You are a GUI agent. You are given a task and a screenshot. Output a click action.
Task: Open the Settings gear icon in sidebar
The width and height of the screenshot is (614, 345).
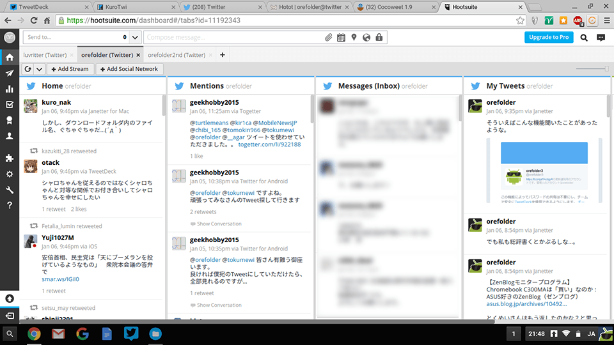[x=10, y=174]
